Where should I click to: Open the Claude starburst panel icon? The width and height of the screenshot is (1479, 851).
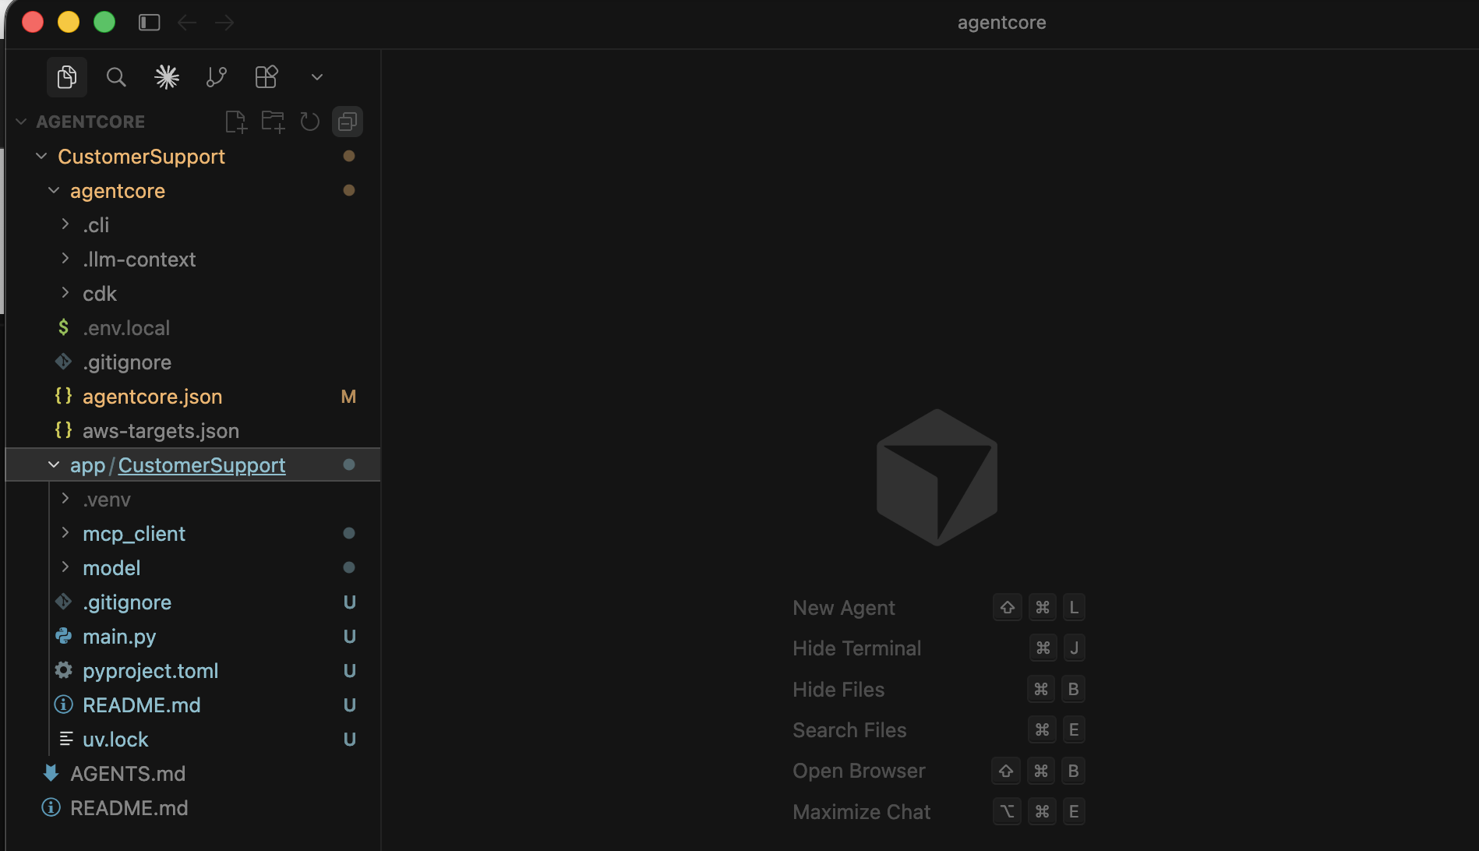167,77
